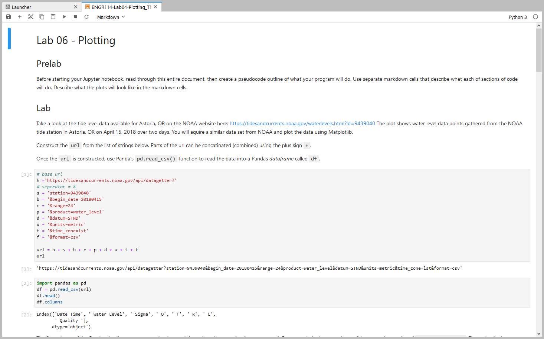Click the Lab 06 - Plotting heading
This screenshot has height=339, width=544.
76,40
